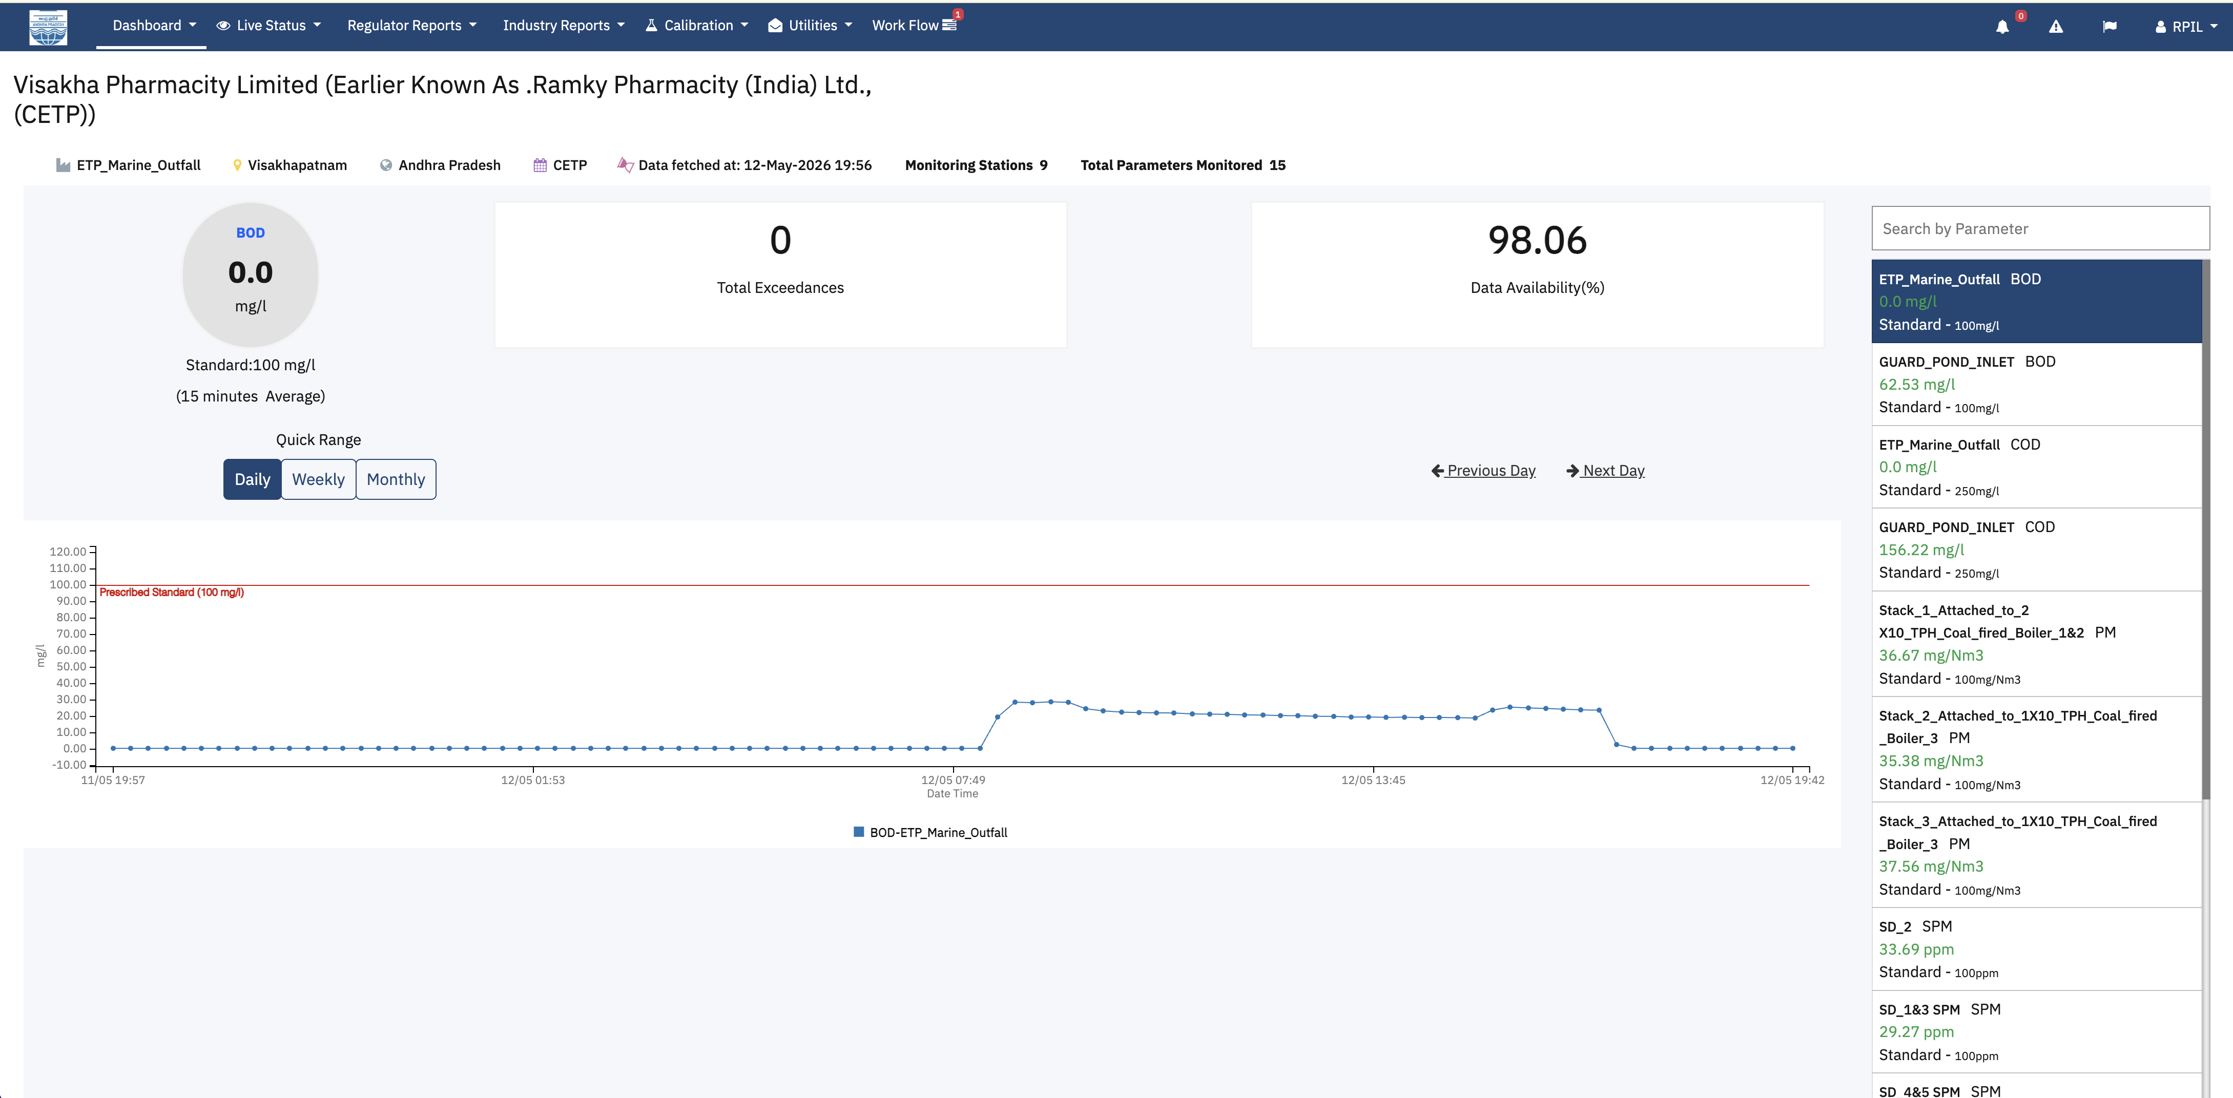Toggle BOD-ETP_Marine_Outfall legend square
Viewport: 2233px width, 1098px height.
click(x=858, y=832)
